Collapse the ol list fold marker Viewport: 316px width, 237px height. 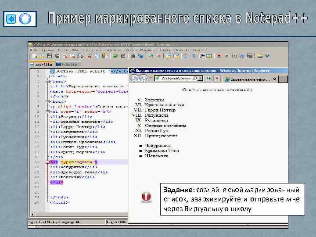coord(47,111)
